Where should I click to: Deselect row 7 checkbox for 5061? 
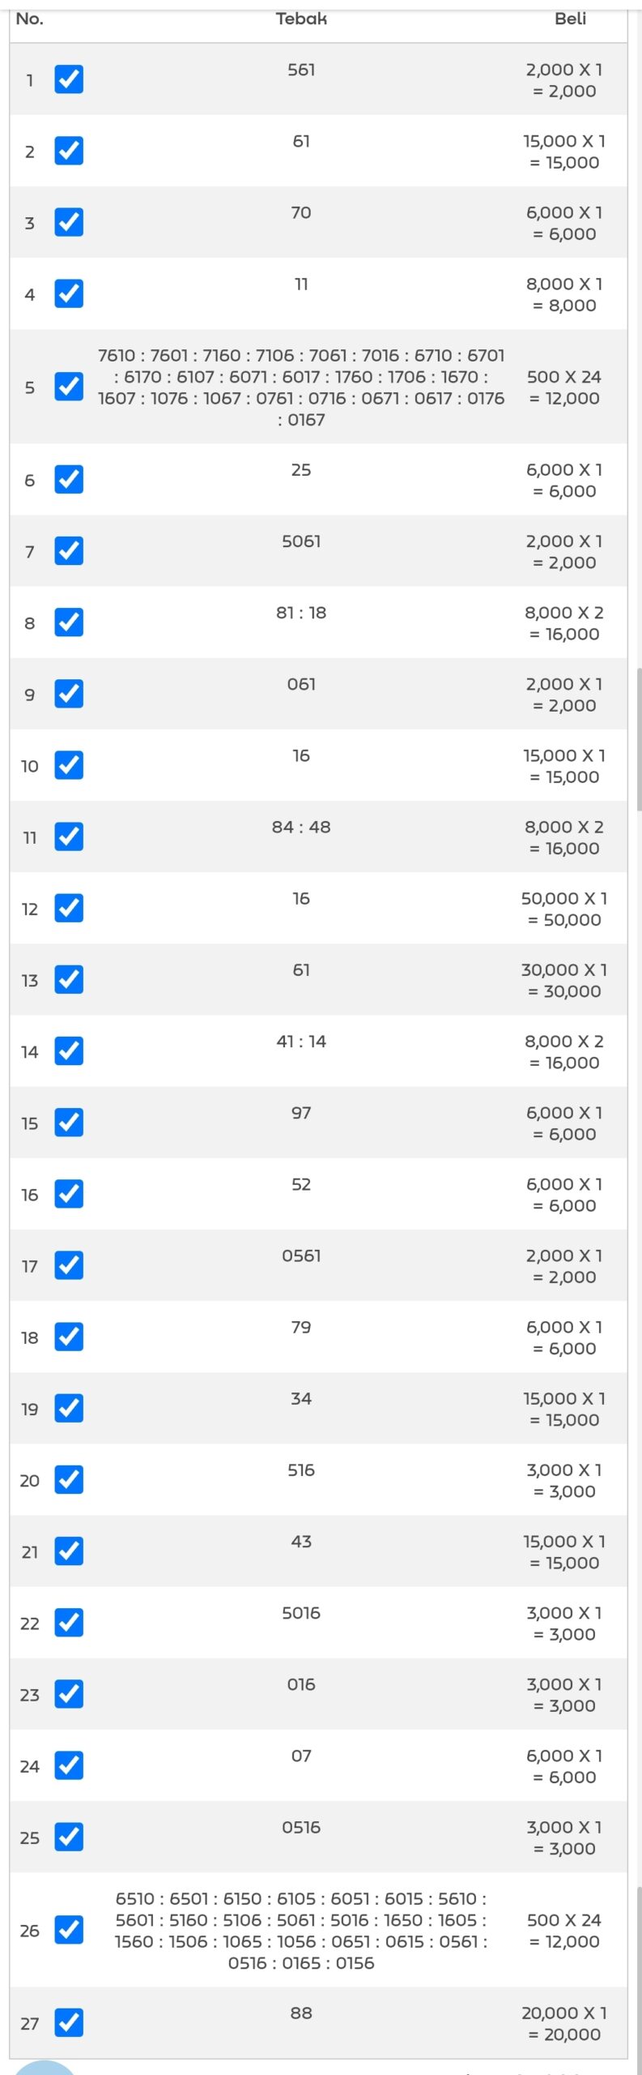[69, 551]
